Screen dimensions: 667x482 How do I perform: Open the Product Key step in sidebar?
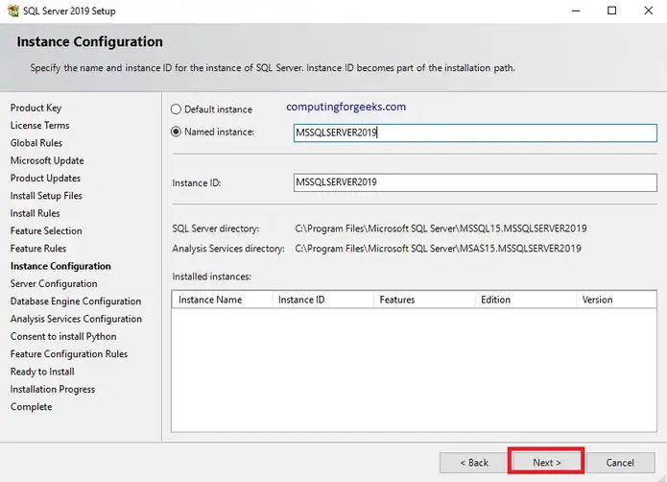click(36, 108)
